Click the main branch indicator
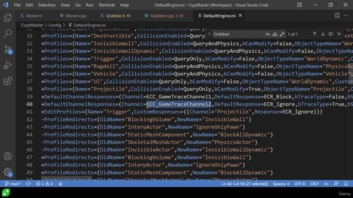353x198 pixels. point(13,184)
